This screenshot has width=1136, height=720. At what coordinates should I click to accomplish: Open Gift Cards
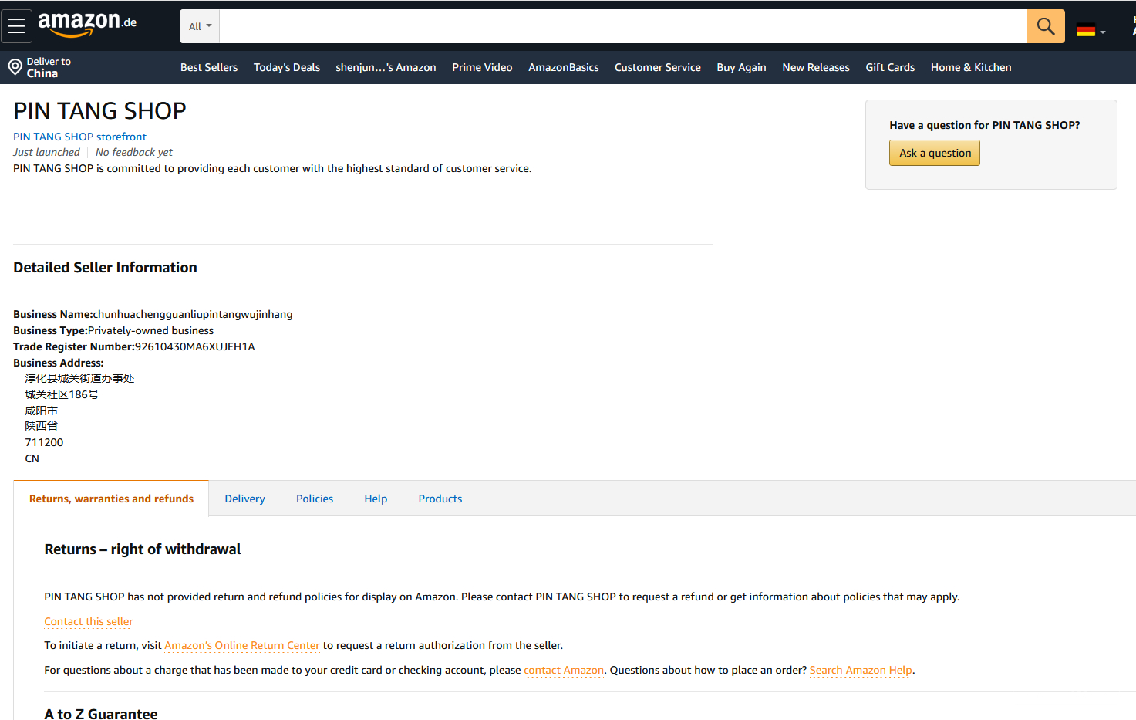coord(890,67)
